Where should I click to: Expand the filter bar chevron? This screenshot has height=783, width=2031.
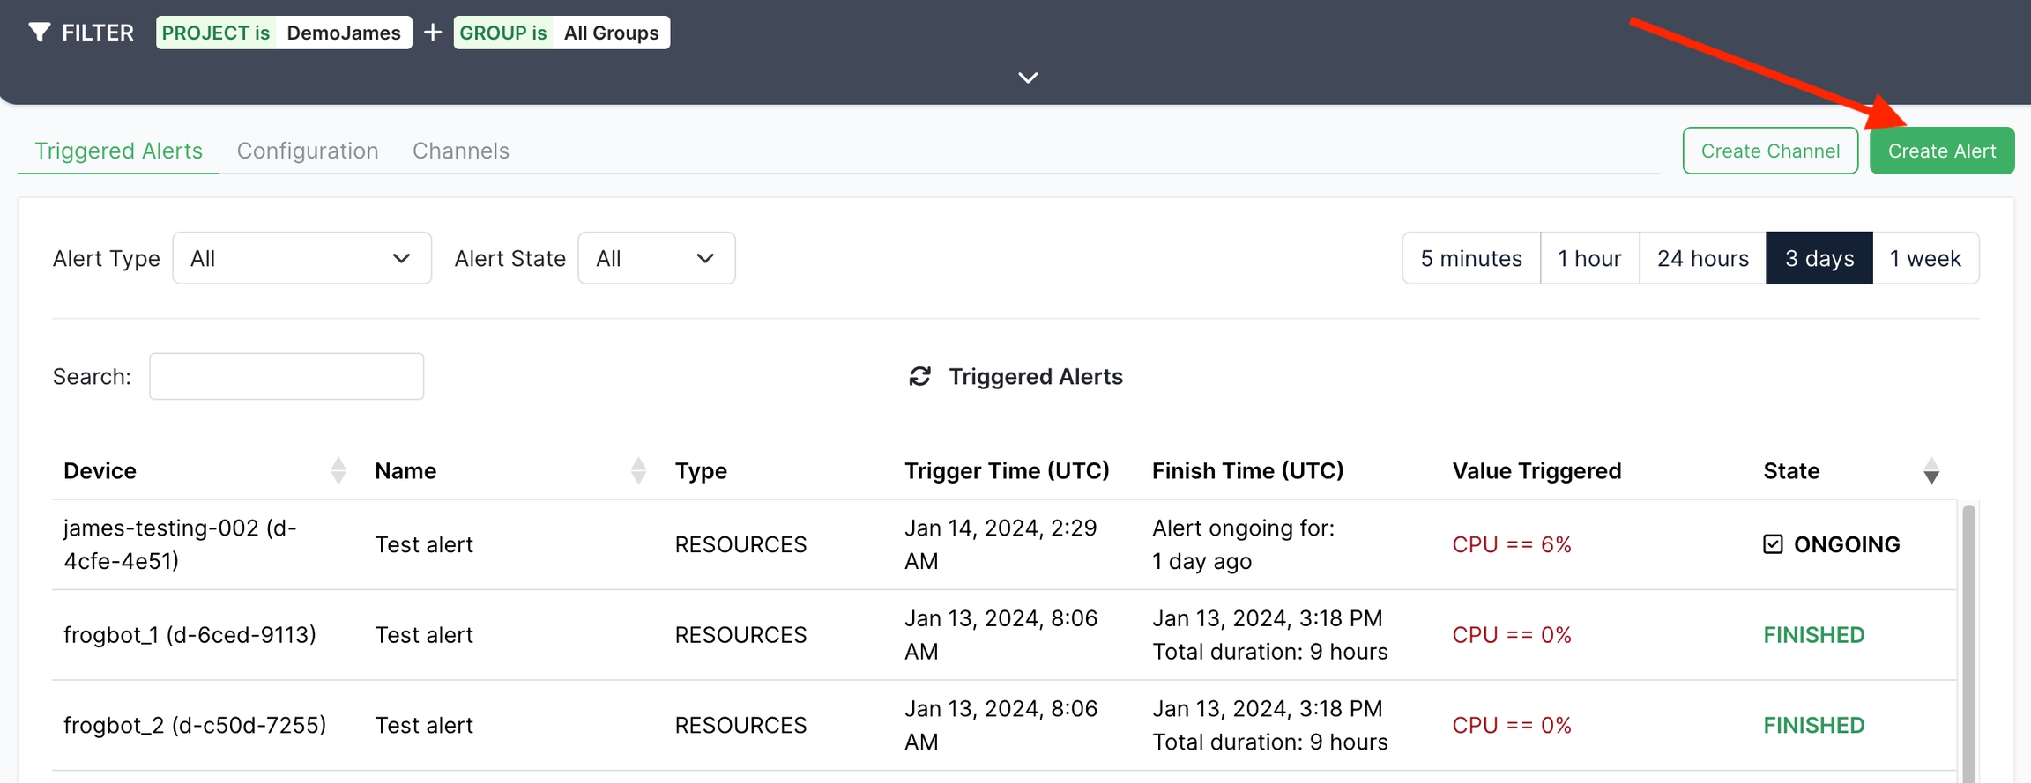pyautogui.click(x=1028, y=78)
